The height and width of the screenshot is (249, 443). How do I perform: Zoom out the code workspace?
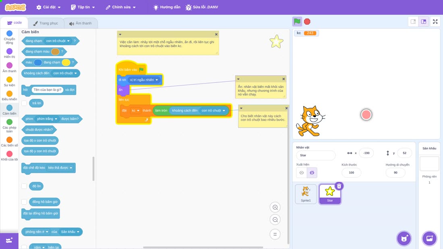tap(275, 220)
